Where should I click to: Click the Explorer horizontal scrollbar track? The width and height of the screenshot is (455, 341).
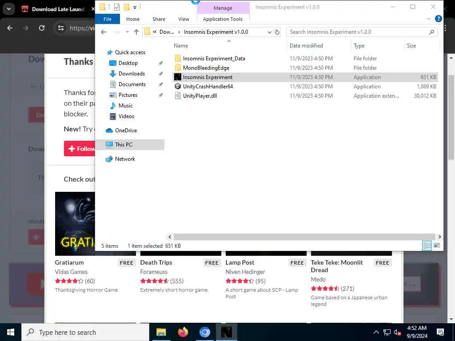point(304,237)
